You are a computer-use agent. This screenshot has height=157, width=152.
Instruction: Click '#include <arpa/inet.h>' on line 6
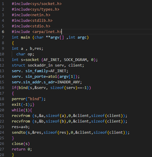[37, 32]
